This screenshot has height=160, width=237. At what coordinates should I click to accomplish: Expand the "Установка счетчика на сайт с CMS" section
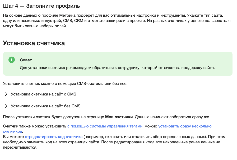(43, 94)
